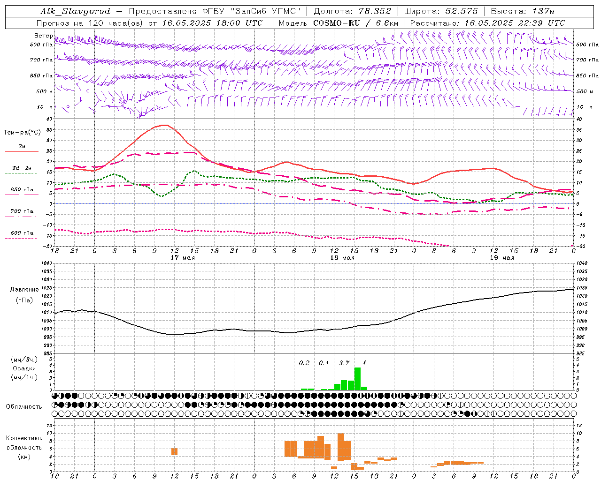Click the Осадки precipitation label
The height and width of the screenshot is (480, 601).
pos(24,368)
